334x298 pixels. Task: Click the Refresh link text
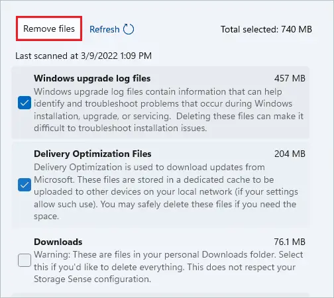coord(105,29)
